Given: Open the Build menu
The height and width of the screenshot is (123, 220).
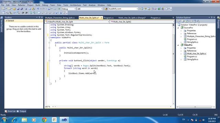Looking at the screenshot, I should [x=37, y=5].
